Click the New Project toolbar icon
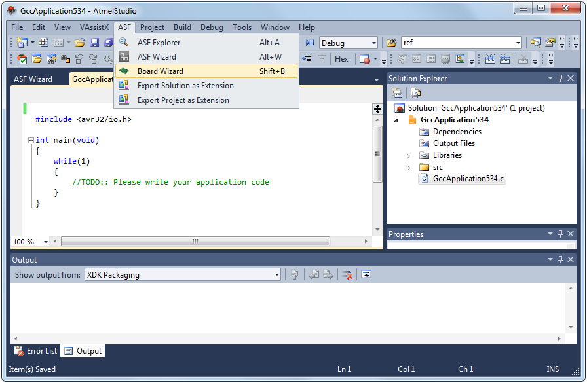Viewport: 587px width, 383px height. pos(22,43)
